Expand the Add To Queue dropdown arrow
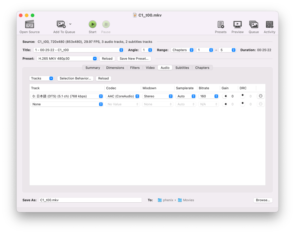Screen dimensions: 295x234 tap(70, 24)
